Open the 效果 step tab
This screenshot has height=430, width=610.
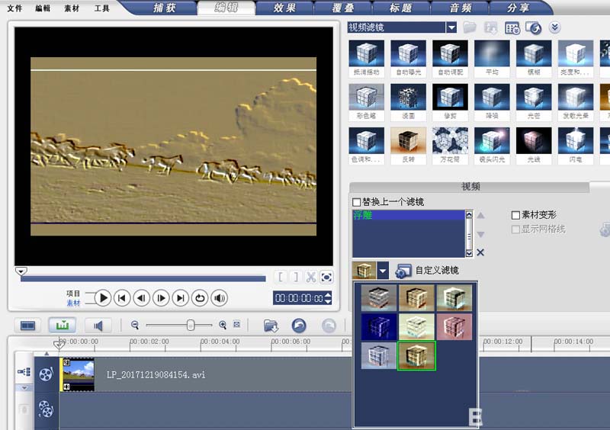[x=285, y=8]
